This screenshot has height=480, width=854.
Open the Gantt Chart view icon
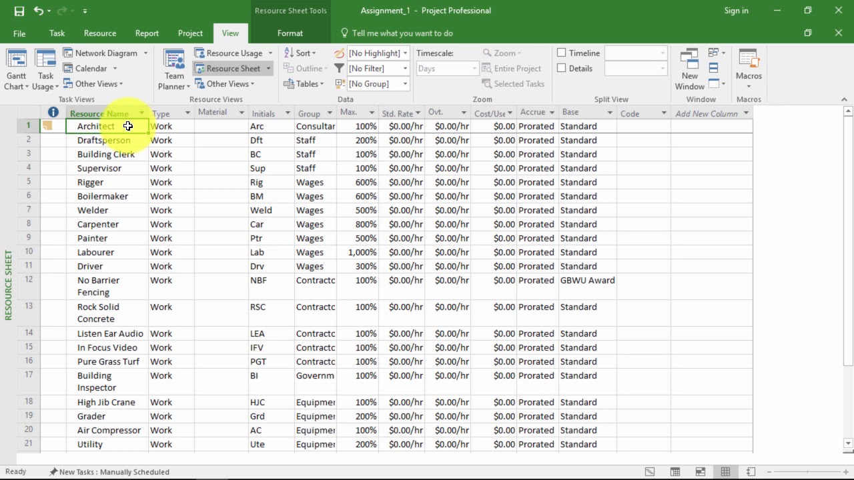16,69
